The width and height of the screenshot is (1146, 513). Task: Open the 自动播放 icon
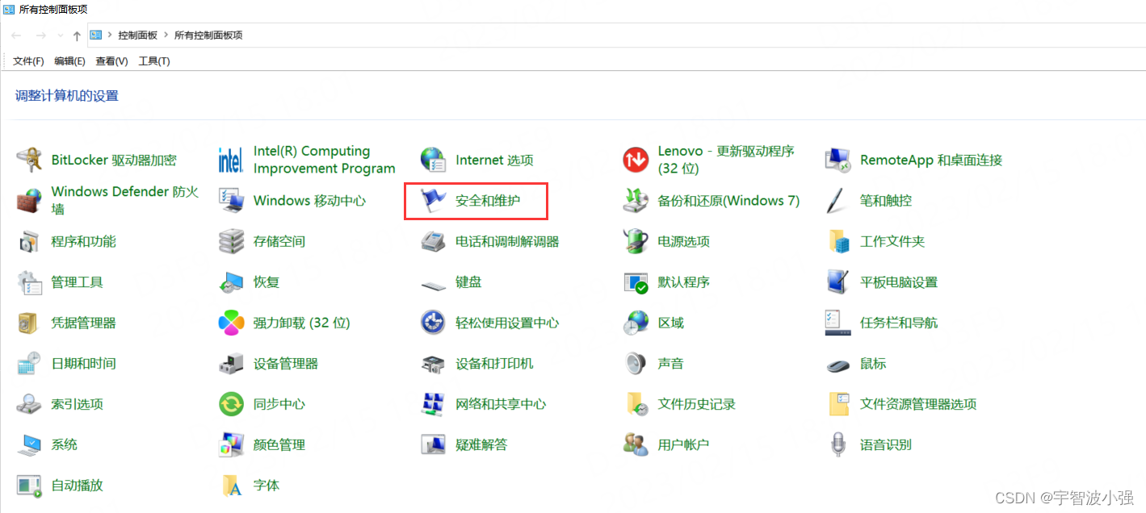30,486
